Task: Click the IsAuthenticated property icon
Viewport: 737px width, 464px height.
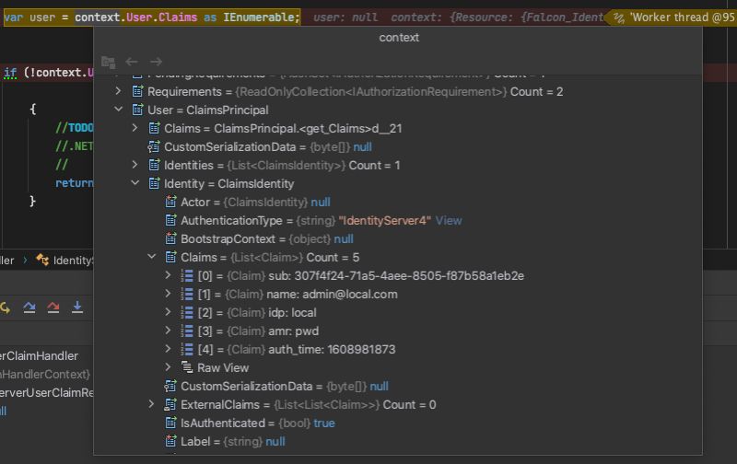Action: (x=170, y=423)
